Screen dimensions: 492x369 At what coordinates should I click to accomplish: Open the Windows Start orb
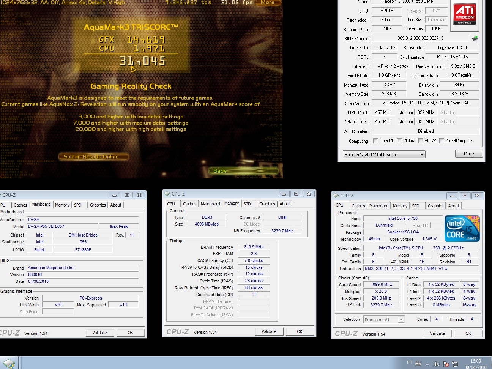tap(8, 363)
